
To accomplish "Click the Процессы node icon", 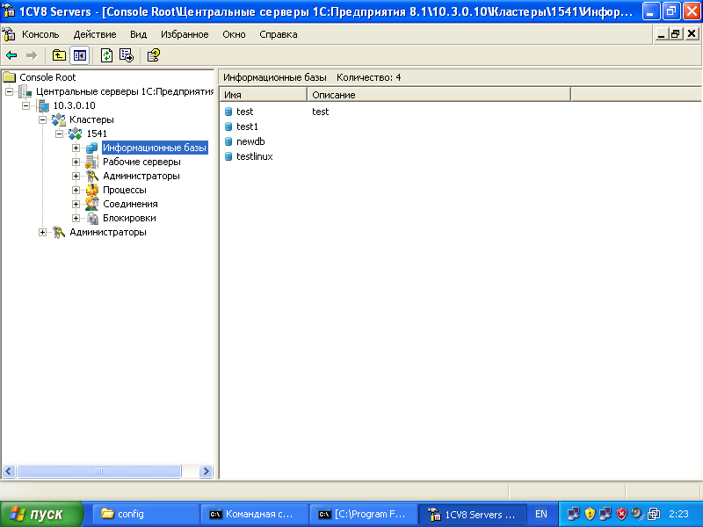I will click(92, 190).
